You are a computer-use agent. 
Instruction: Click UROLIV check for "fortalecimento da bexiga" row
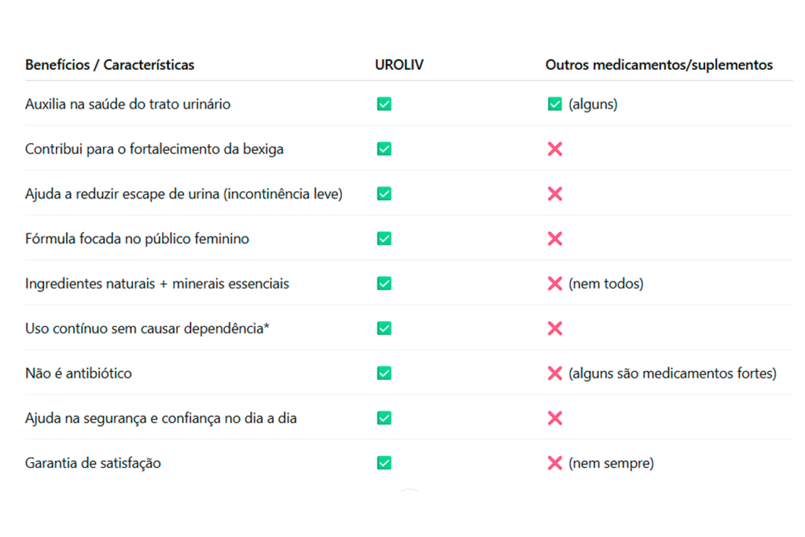click(x=384, y=149)
